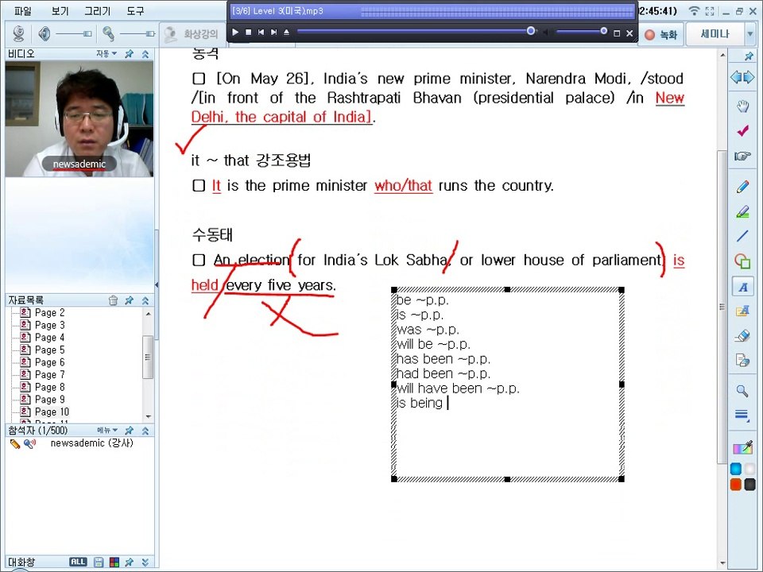The width and height of the screenshot is (763, 572).
Task: Skip to next track in player
Action: click(x=274, y=32)
